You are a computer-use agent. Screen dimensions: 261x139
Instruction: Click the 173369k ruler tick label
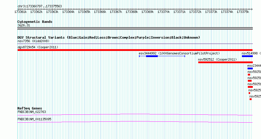pyautogui.click(x=148, y=12)
